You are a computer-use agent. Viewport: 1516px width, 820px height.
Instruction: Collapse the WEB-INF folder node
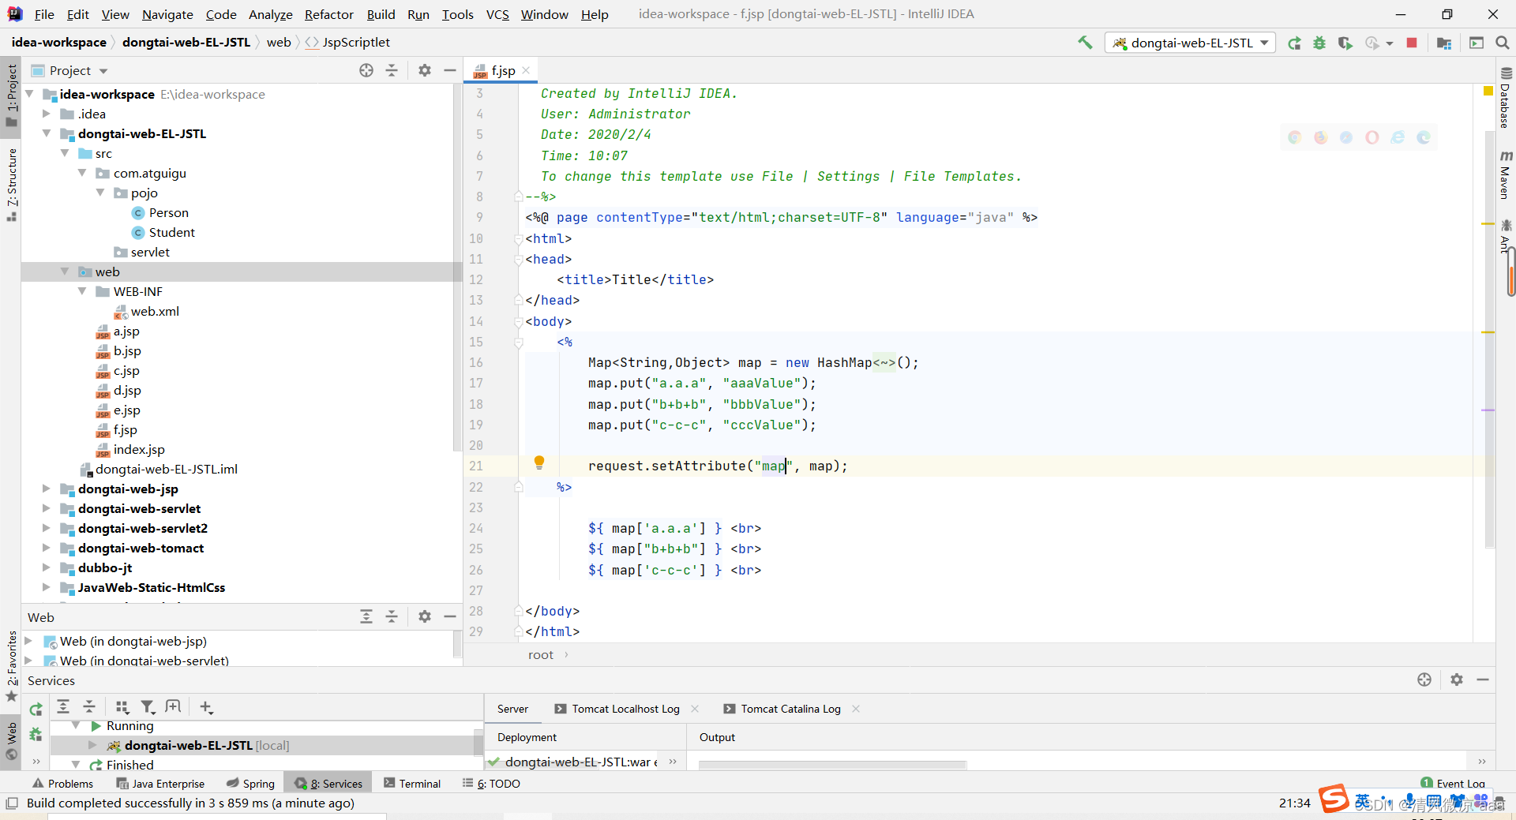[x=82, y=291]
